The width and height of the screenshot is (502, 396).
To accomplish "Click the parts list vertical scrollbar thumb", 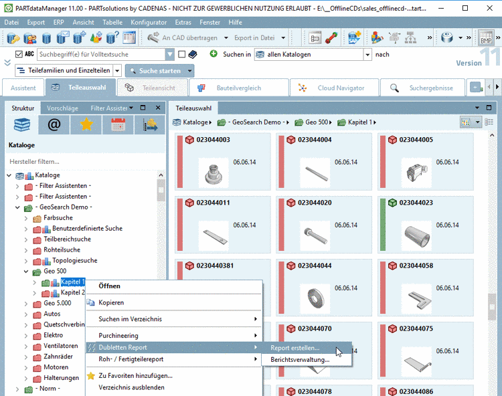I will pos(492,307).
